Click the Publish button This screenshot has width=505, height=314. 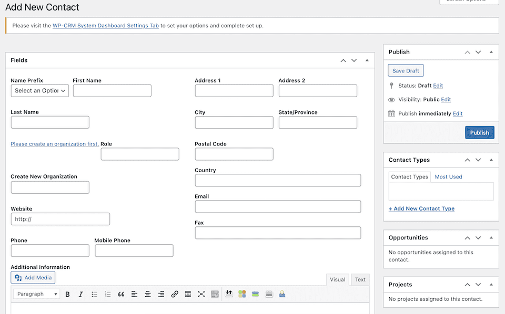[x=479, y=132]
